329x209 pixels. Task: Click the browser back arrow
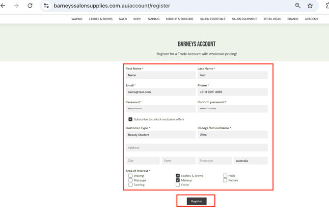pyautogui.click(x=3, y=6)
